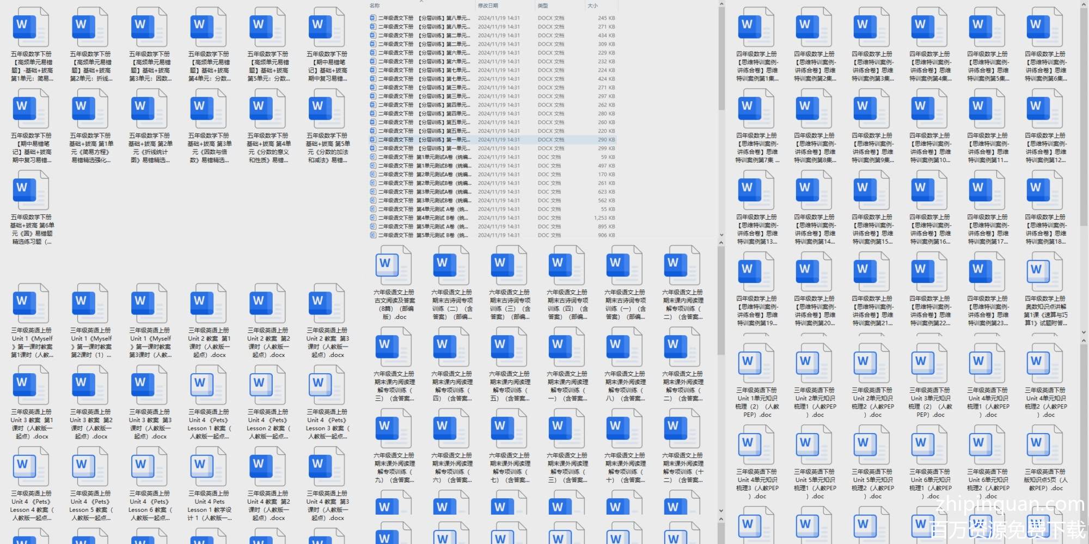Screen dimensions: 1089x544
Task: Select 六年级语文上册 古文阅读及答案(8篇) document
Action: click(x=394, y=265)
